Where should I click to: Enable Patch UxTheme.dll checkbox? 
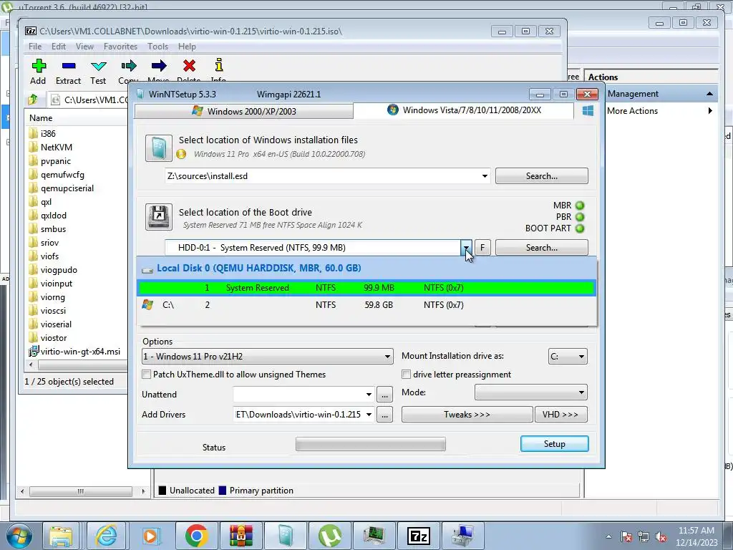pyautogui.click(x=146, y=374)
